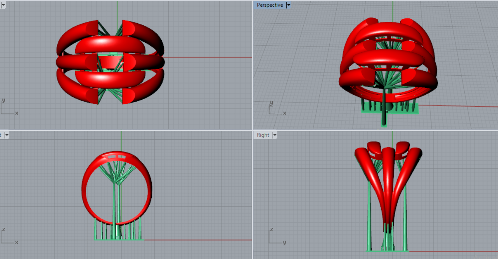Expand the Top viewport menu arrow

(x=3, y=5)
